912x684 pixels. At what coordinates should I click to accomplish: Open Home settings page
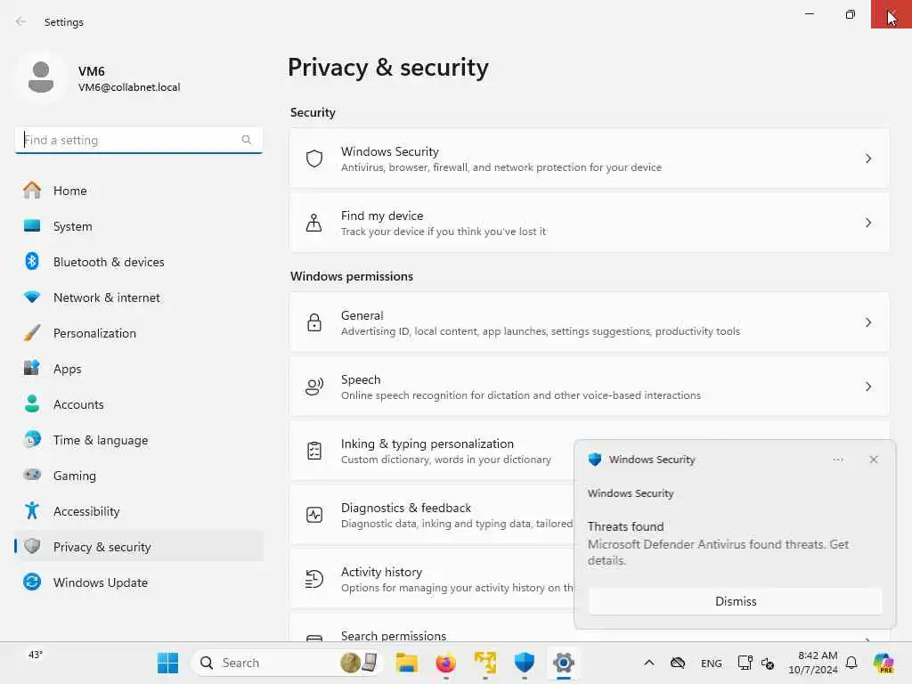point(138,191)
